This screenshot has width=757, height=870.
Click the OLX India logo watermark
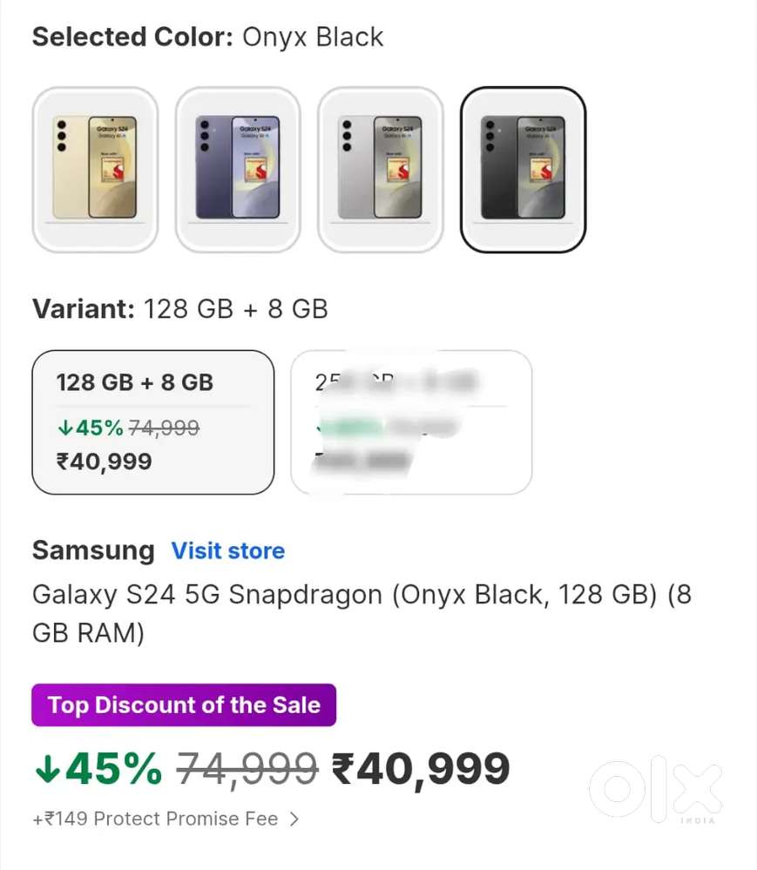(x=655, y=791)
